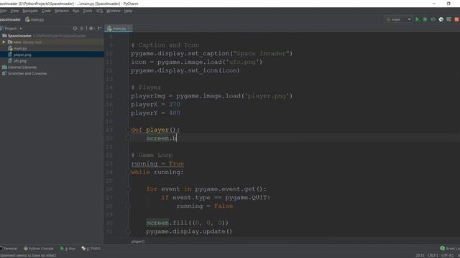The image size is (460, 258).
Task: Click the UTF-8 encoding in status bar
Action: [448, 255]
